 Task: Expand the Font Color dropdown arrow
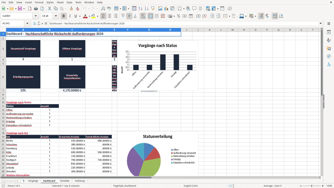(89, 16)
